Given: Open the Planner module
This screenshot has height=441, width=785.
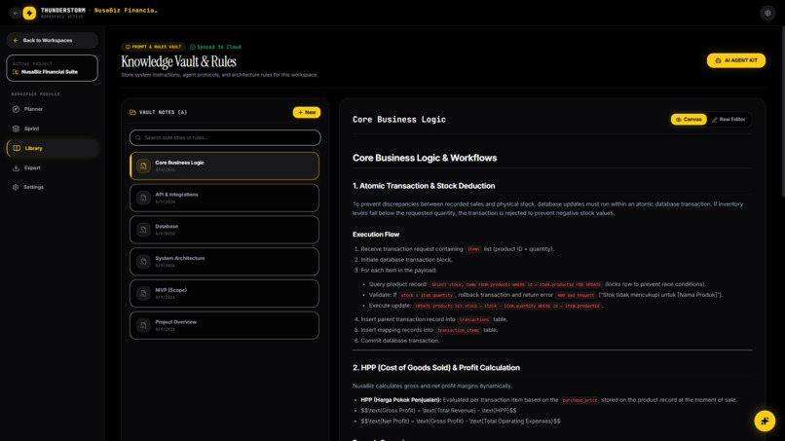Looking at the screenshot, I should tap(52, 109).
